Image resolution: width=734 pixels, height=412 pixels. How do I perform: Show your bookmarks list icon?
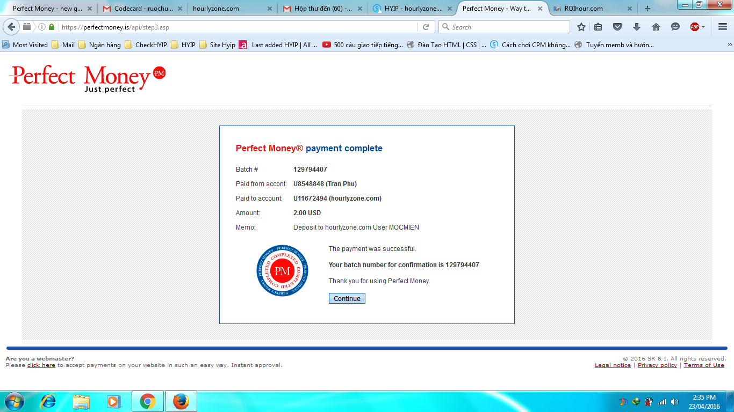click(x=598, y=27)
